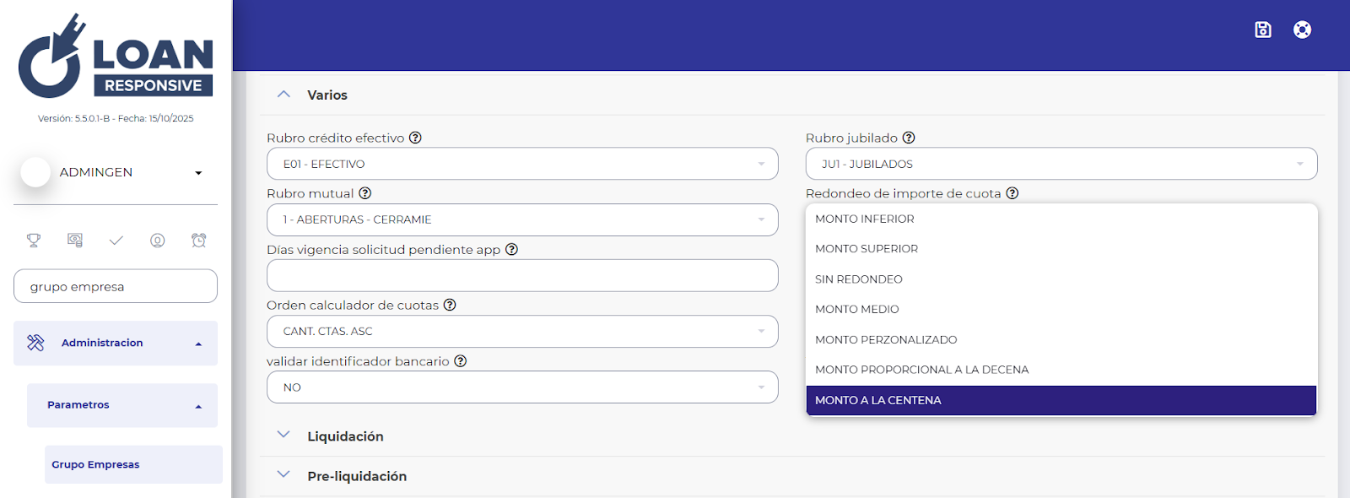Click the Días vigencia solicitud pendiente field
Image resolution: width=1350 pixels, height=498 pixels.
coord(522,275)
